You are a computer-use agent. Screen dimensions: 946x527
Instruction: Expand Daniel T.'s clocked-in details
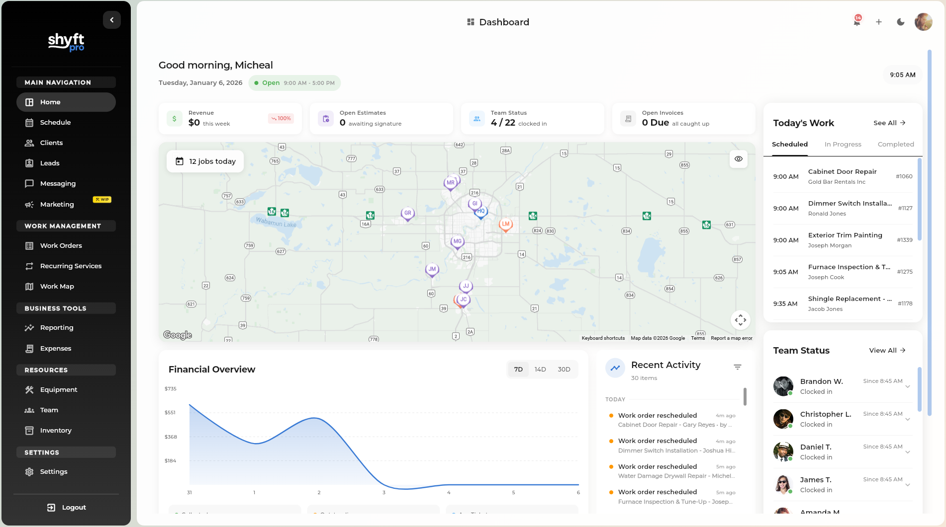click(908, 452)
